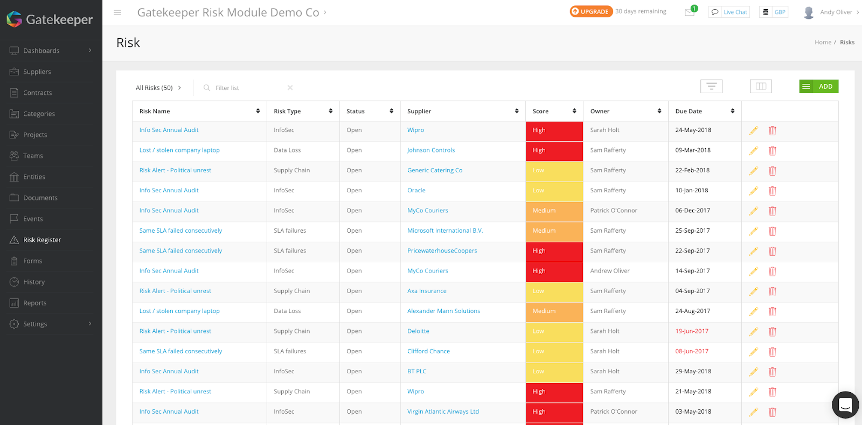This screenshot has height=425, width=862.
Task: Expand company name chevron in header
Action: (x=325, y=12)
